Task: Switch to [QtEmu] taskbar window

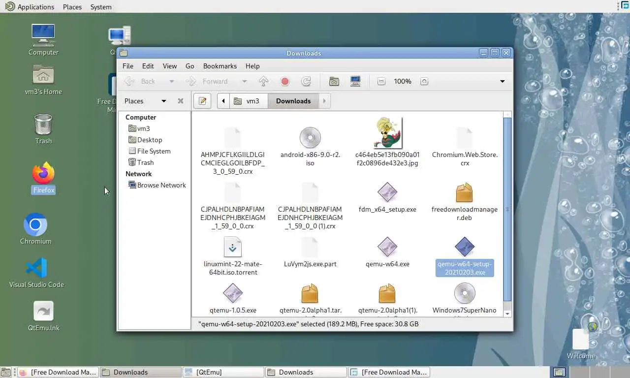Action: [223, 372]
